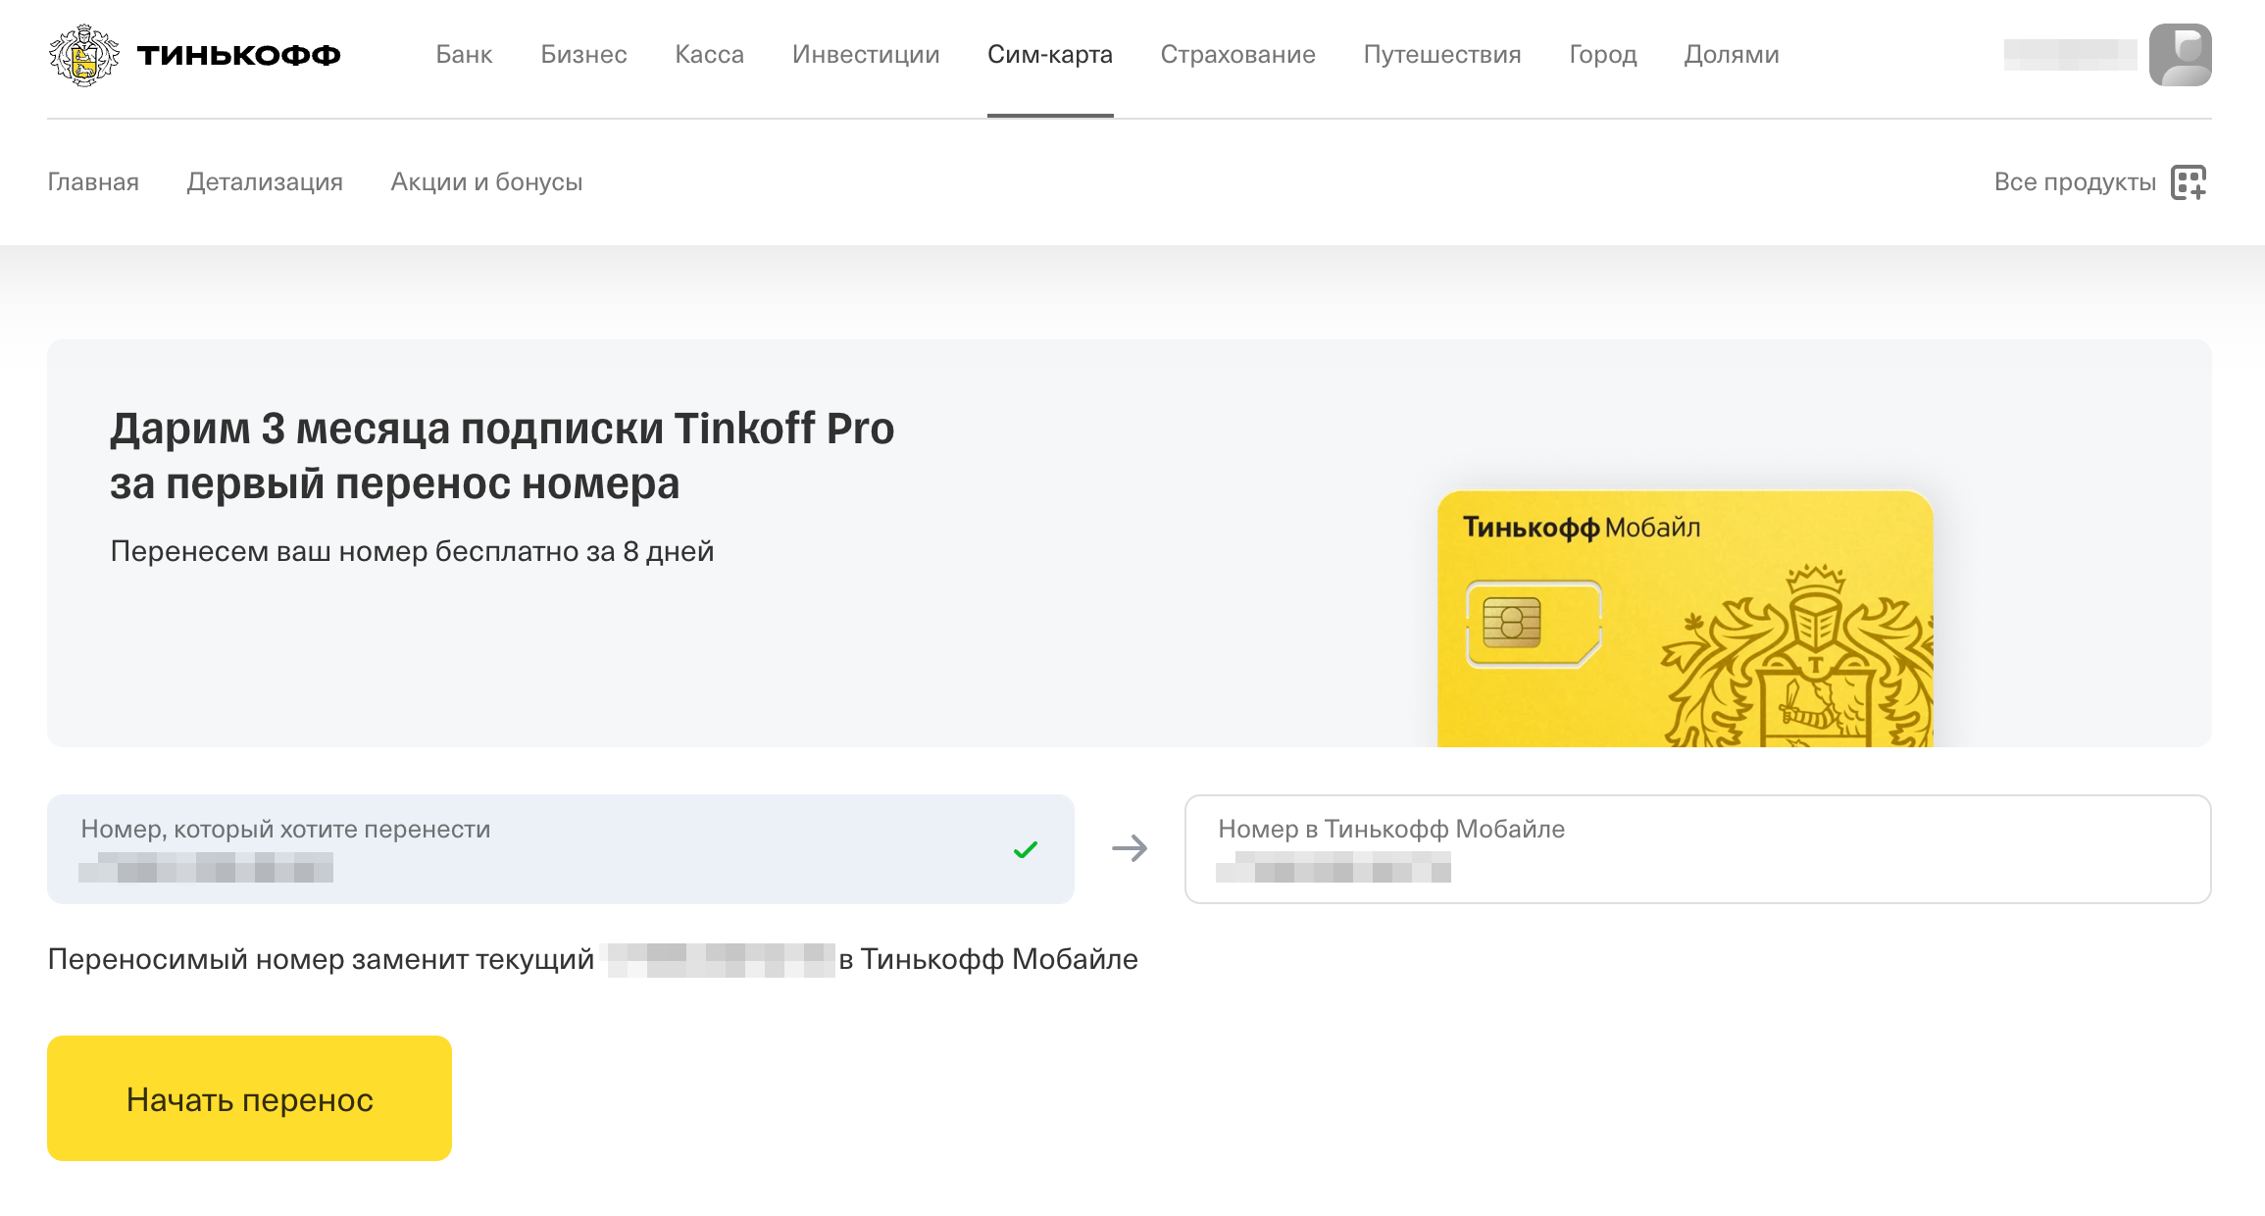Click 'Перенесем ваш номер бесплатно за 8 дней'
2265x1216 pixels.
click(412, 551)
